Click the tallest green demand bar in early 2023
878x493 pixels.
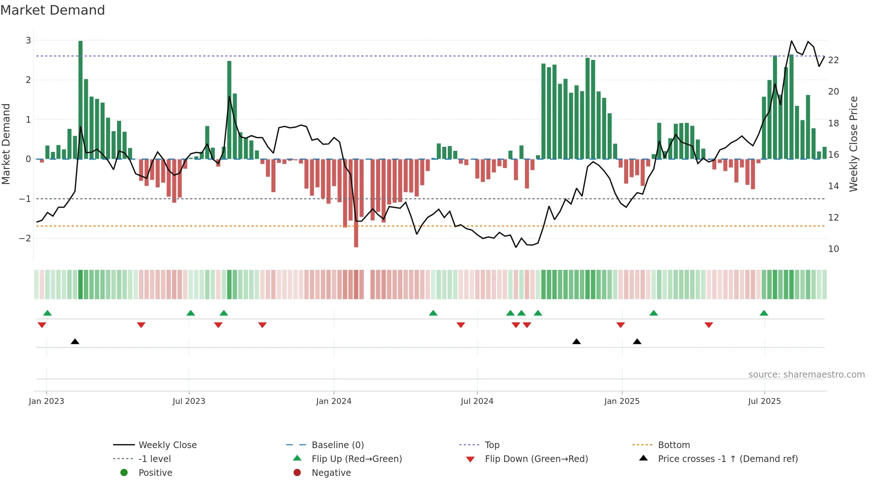pyautogui.click(x=80, y=100)
